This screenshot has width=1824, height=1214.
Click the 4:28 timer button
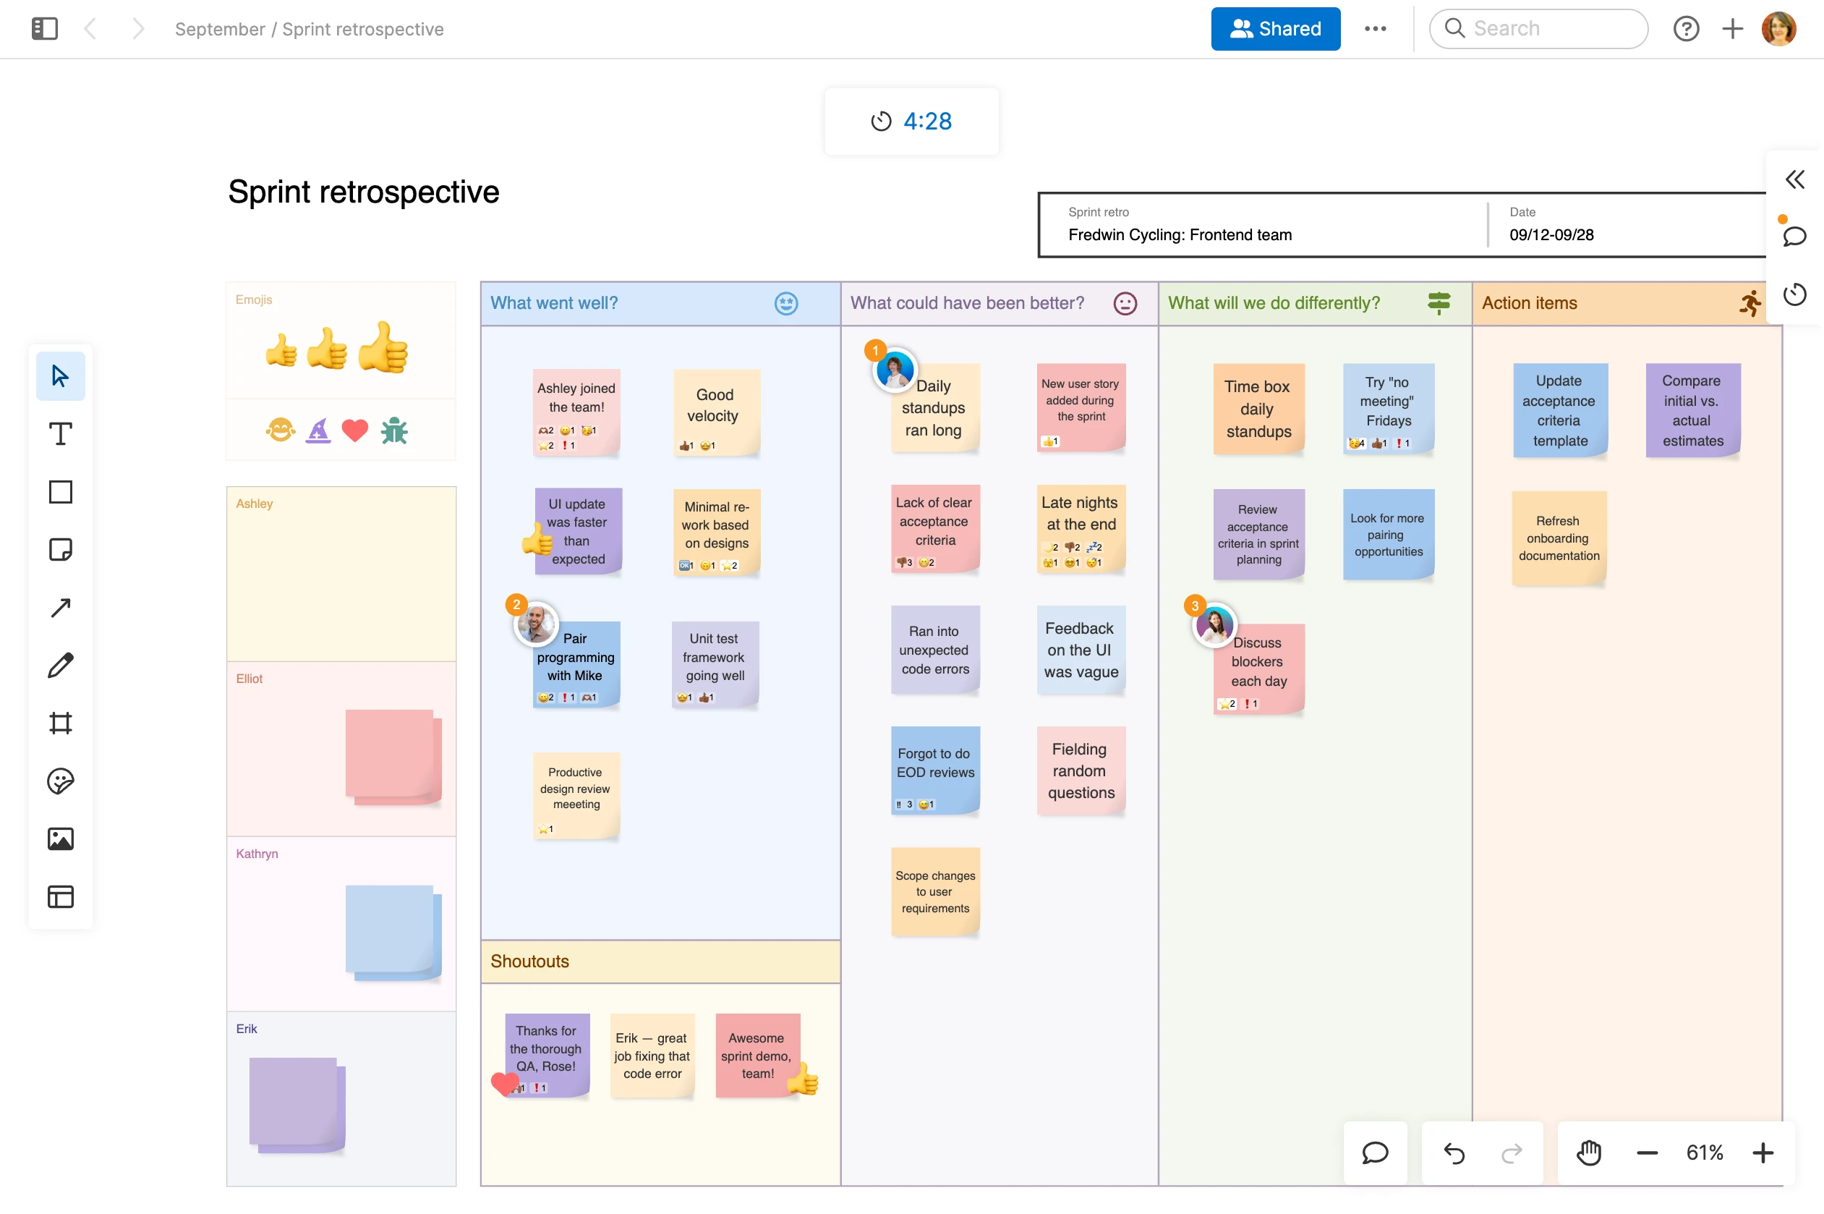(911, 122)
